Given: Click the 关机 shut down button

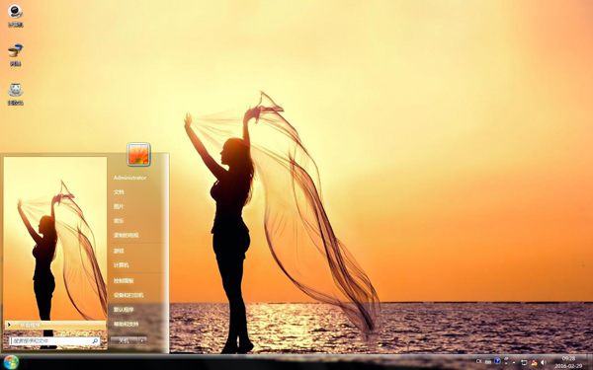Looking at the screenshot, I should click(125, 340).
